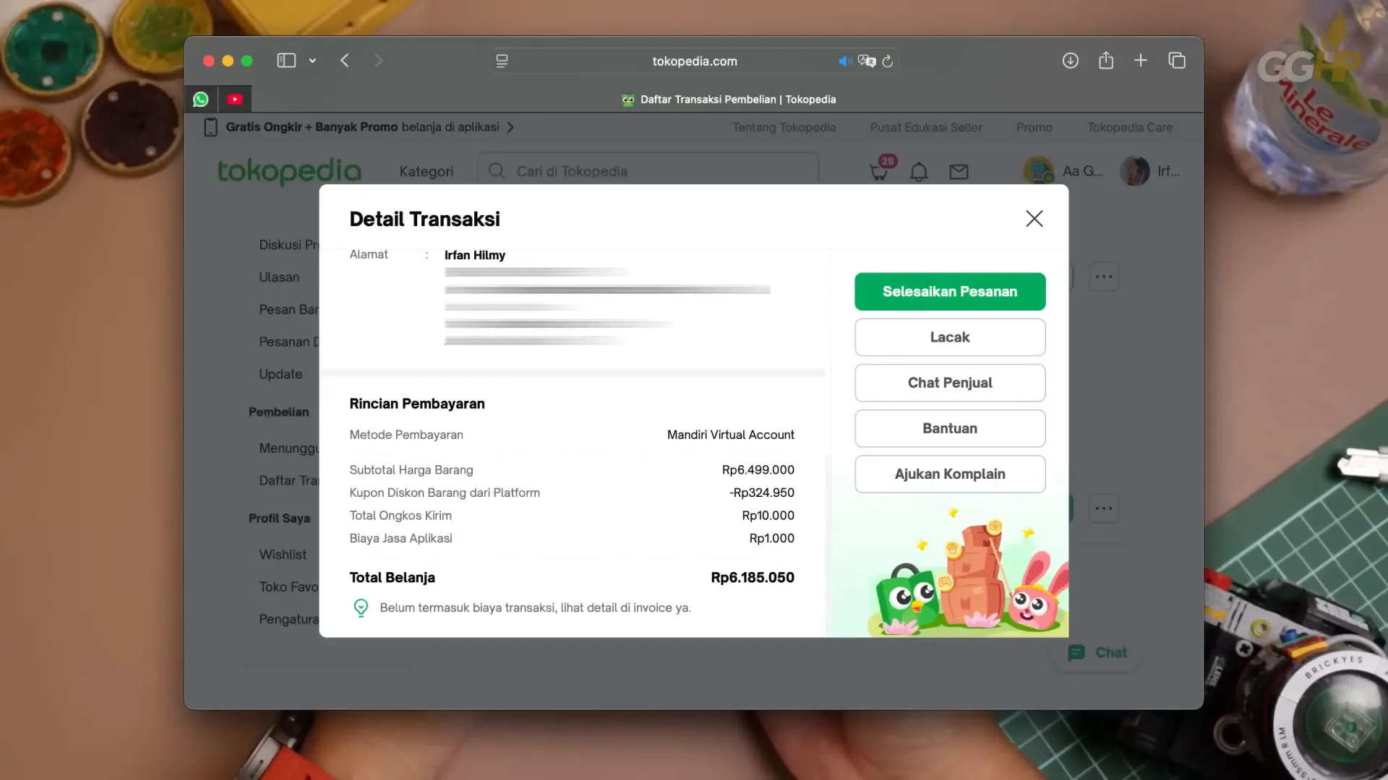Open the notification bell icon
This screenshot has height=780, width=1388.
(x=919, y=172)
